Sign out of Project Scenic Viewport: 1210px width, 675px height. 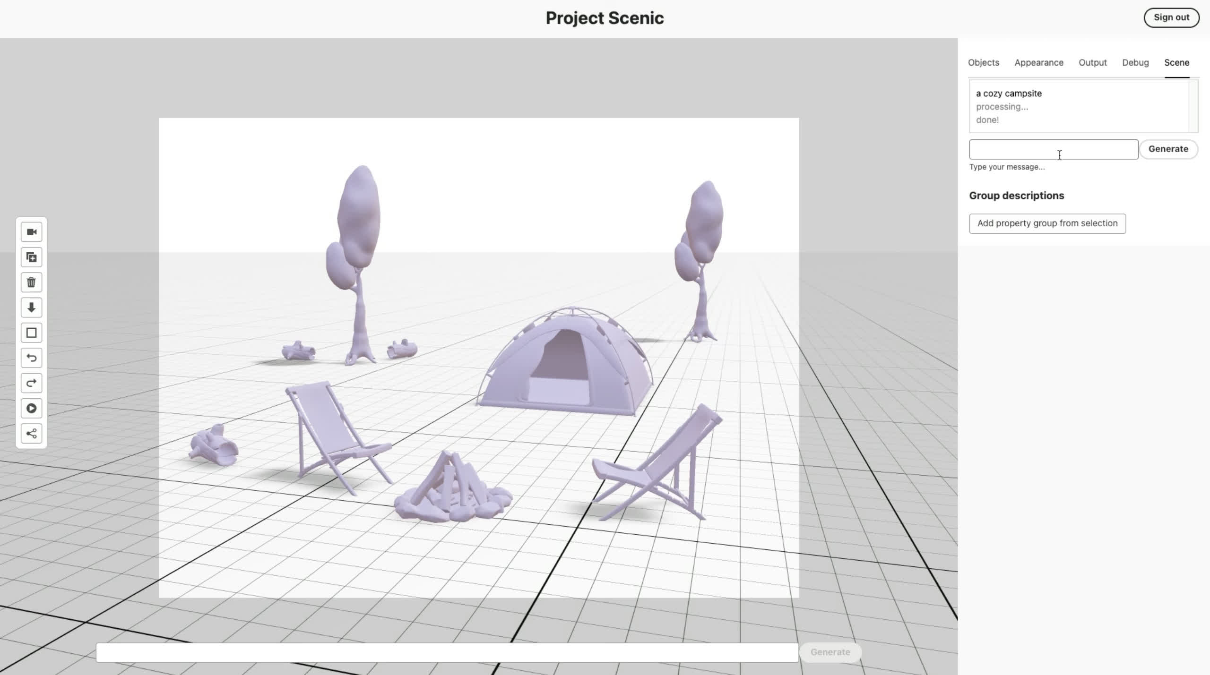click(1171, 17)
